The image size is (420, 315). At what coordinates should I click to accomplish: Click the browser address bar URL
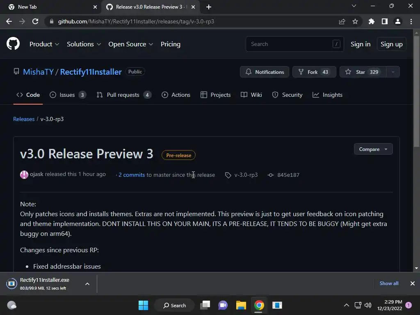pos(136,21)
